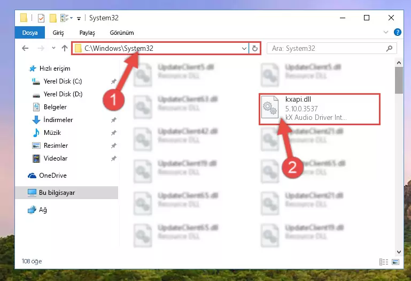Open Customize Quick Access Toolbar dropdown arrow
This screenshot has height=281, width=411.
click(x=79, y=18)
